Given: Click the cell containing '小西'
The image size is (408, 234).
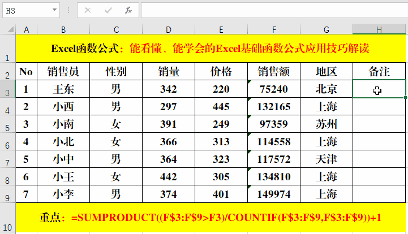Looking at the screenshot, I should (x=63, y=106).
